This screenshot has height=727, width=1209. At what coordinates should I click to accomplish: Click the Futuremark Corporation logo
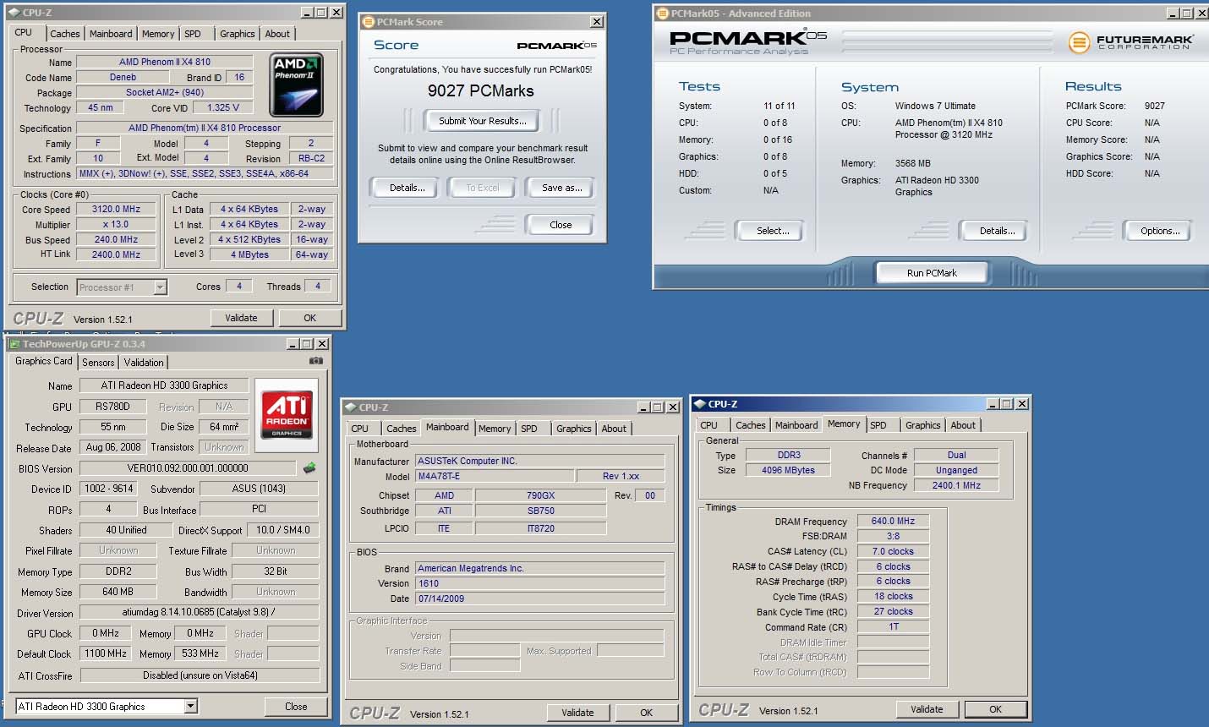click(x=1130, y=42)
